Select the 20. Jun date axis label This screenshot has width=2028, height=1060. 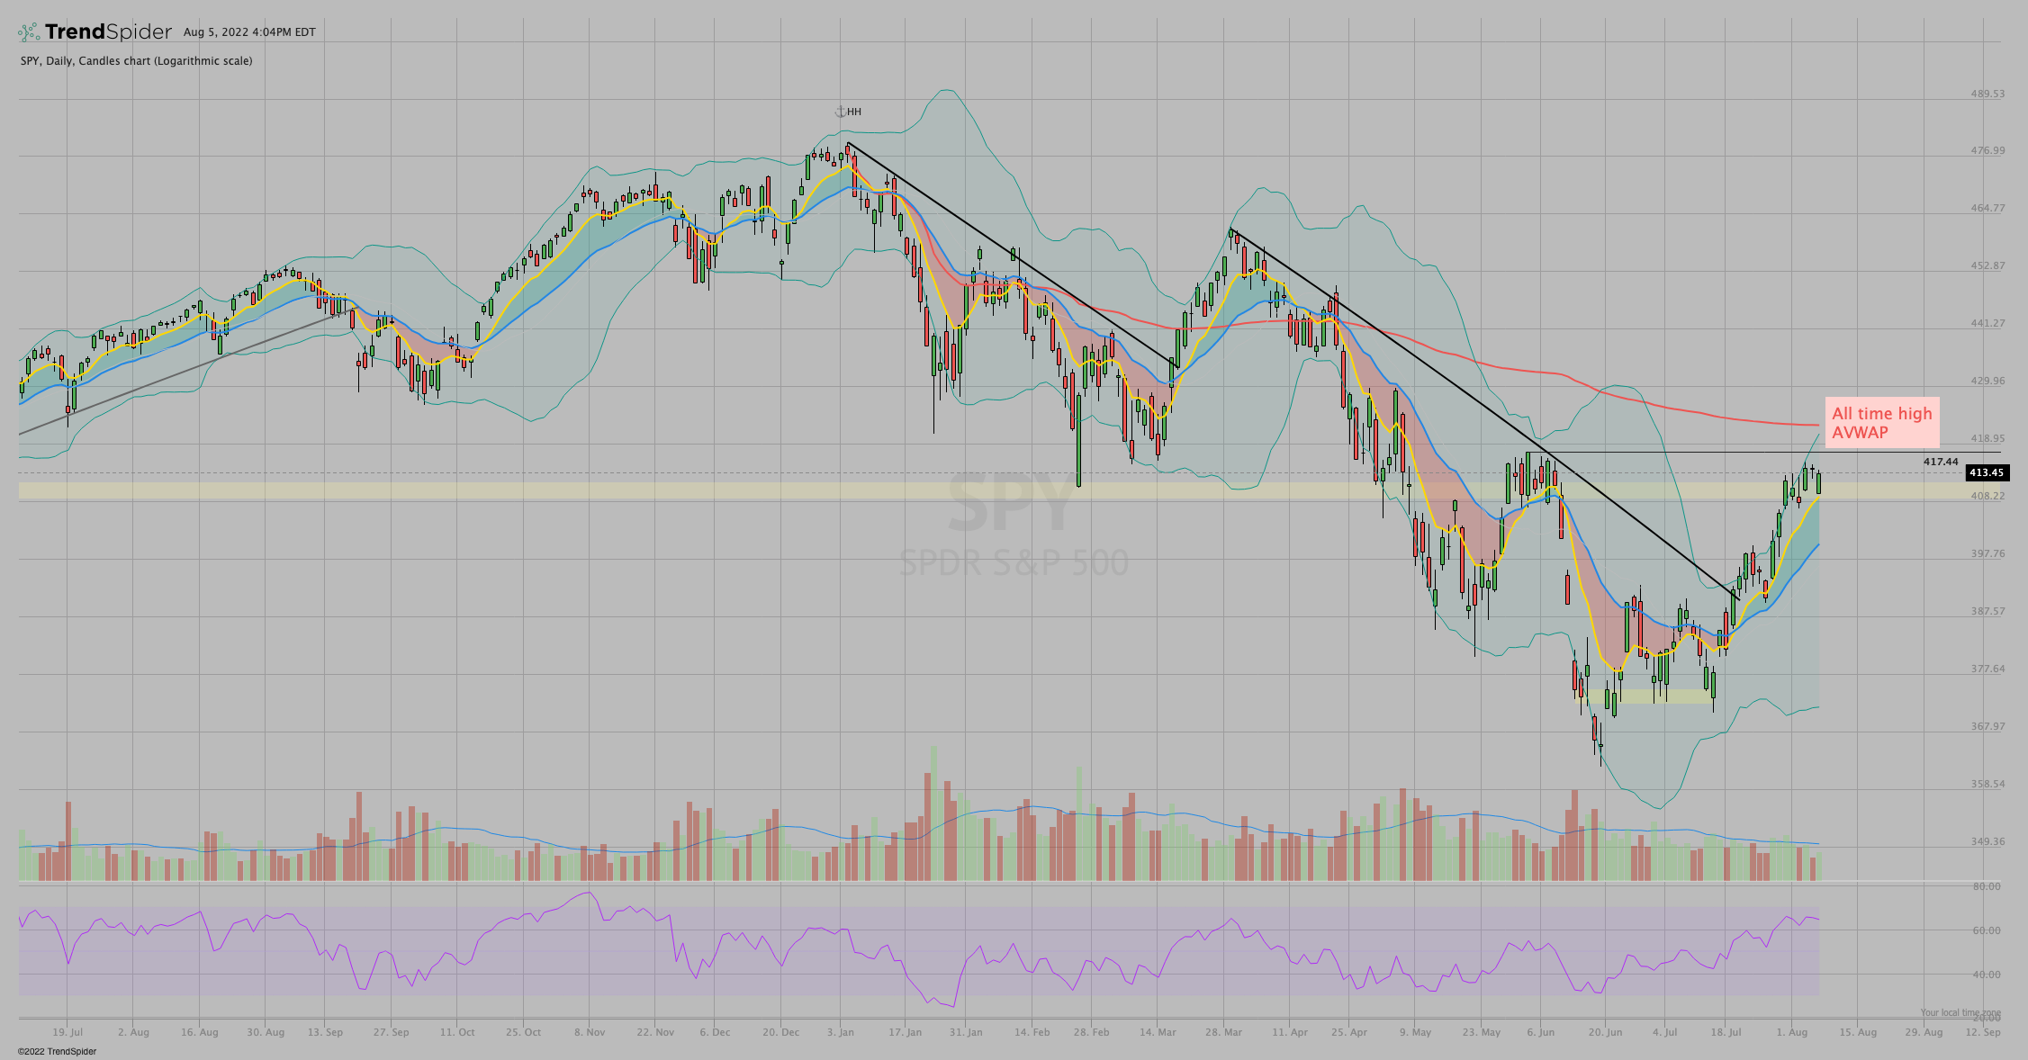pos(1605,1032)
